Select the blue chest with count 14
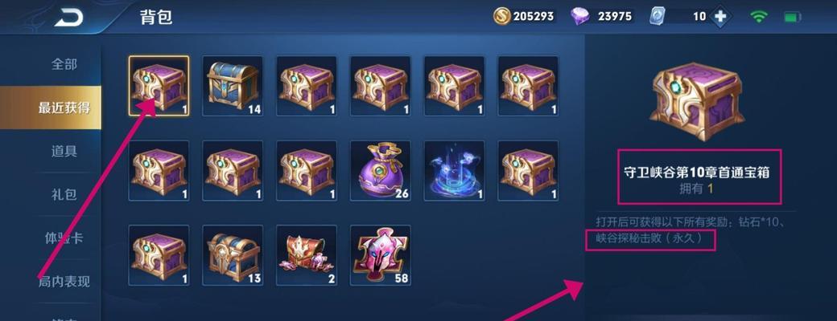Viewport: 837px width, 321px height. point(233,86)
